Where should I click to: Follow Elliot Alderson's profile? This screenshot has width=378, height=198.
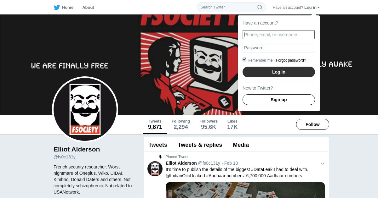click(x=312, y=124)
